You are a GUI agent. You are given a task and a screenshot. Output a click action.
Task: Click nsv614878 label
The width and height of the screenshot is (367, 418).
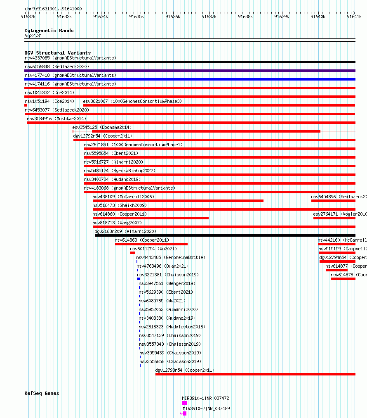point(348,275)
